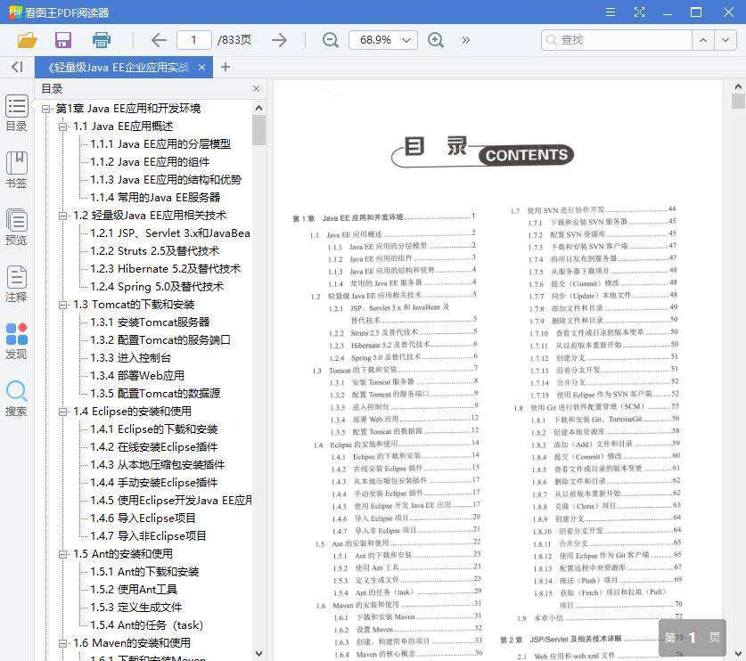
Task: Click outline panel scroll down arrow
Action: pyautogui.click(x=258, y=654)
